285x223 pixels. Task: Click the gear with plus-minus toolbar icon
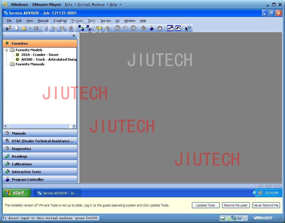coord(8,28)
